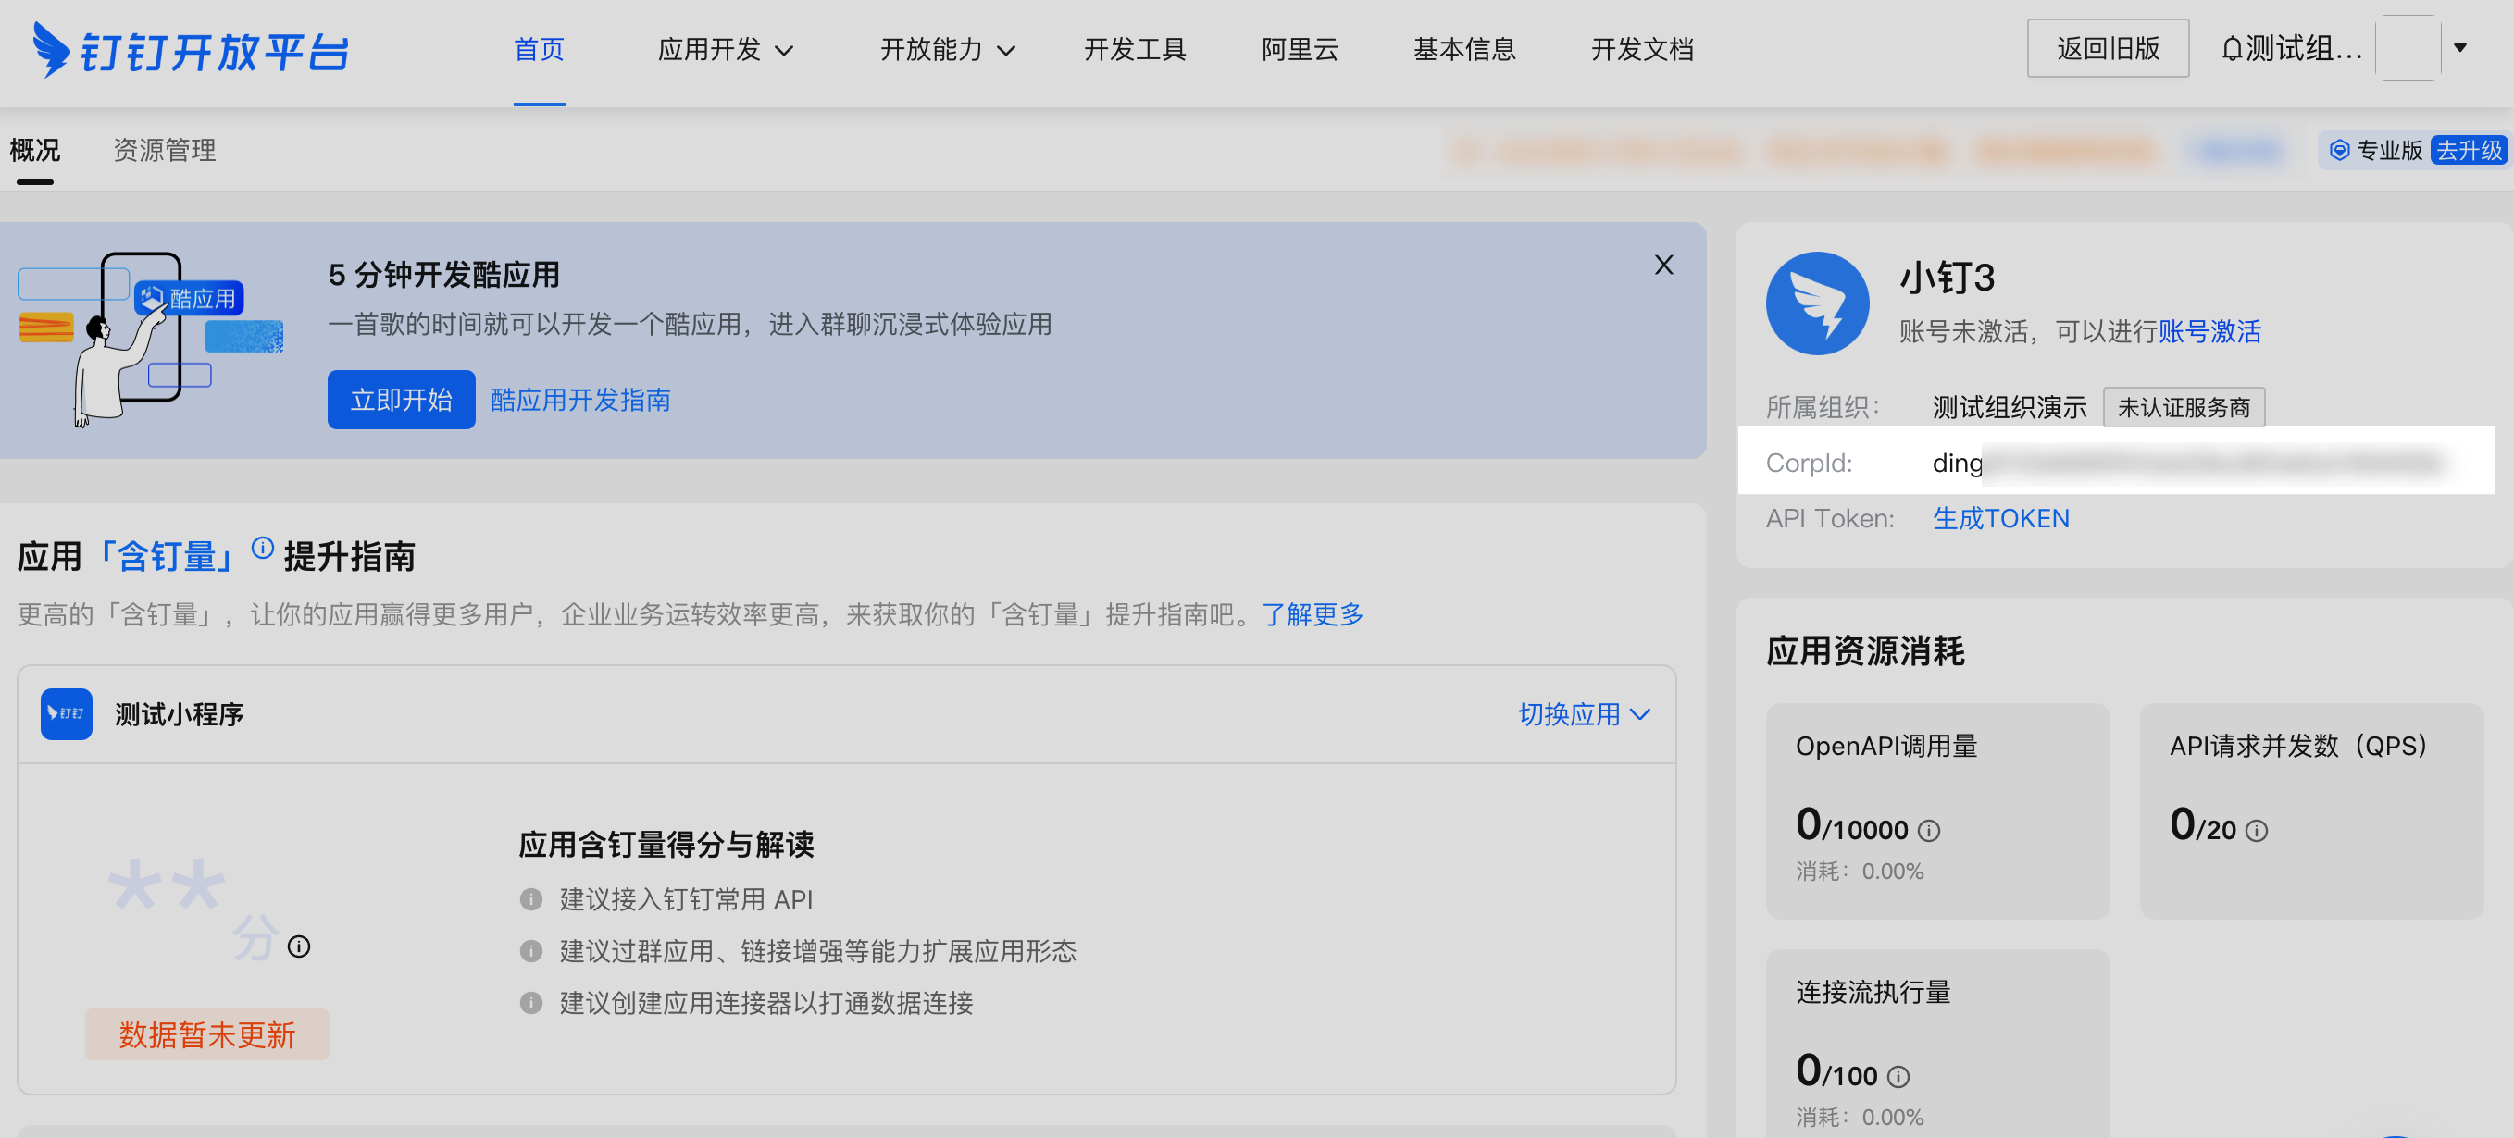2514x1138 pixels.
Task: Click info icon beside 含钉量 heading
Action: pos(263,548)
